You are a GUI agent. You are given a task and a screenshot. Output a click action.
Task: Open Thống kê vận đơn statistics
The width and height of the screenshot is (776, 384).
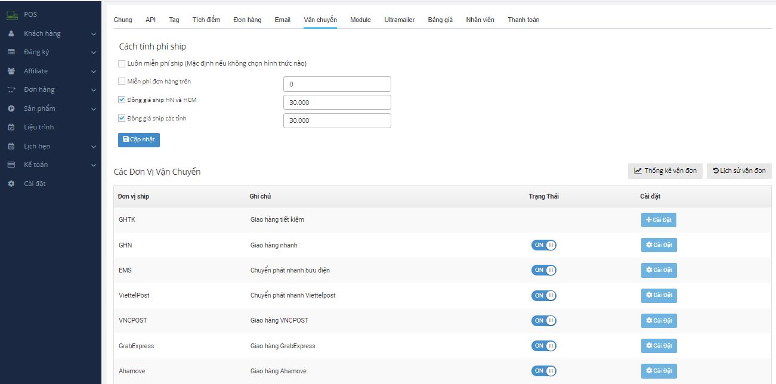point(665,171)
